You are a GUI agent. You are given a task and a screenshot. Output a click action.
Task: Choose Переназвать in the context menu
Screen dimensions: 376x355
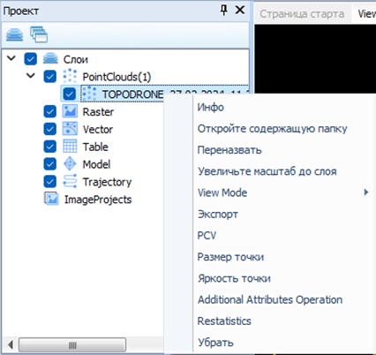[229, 150]
